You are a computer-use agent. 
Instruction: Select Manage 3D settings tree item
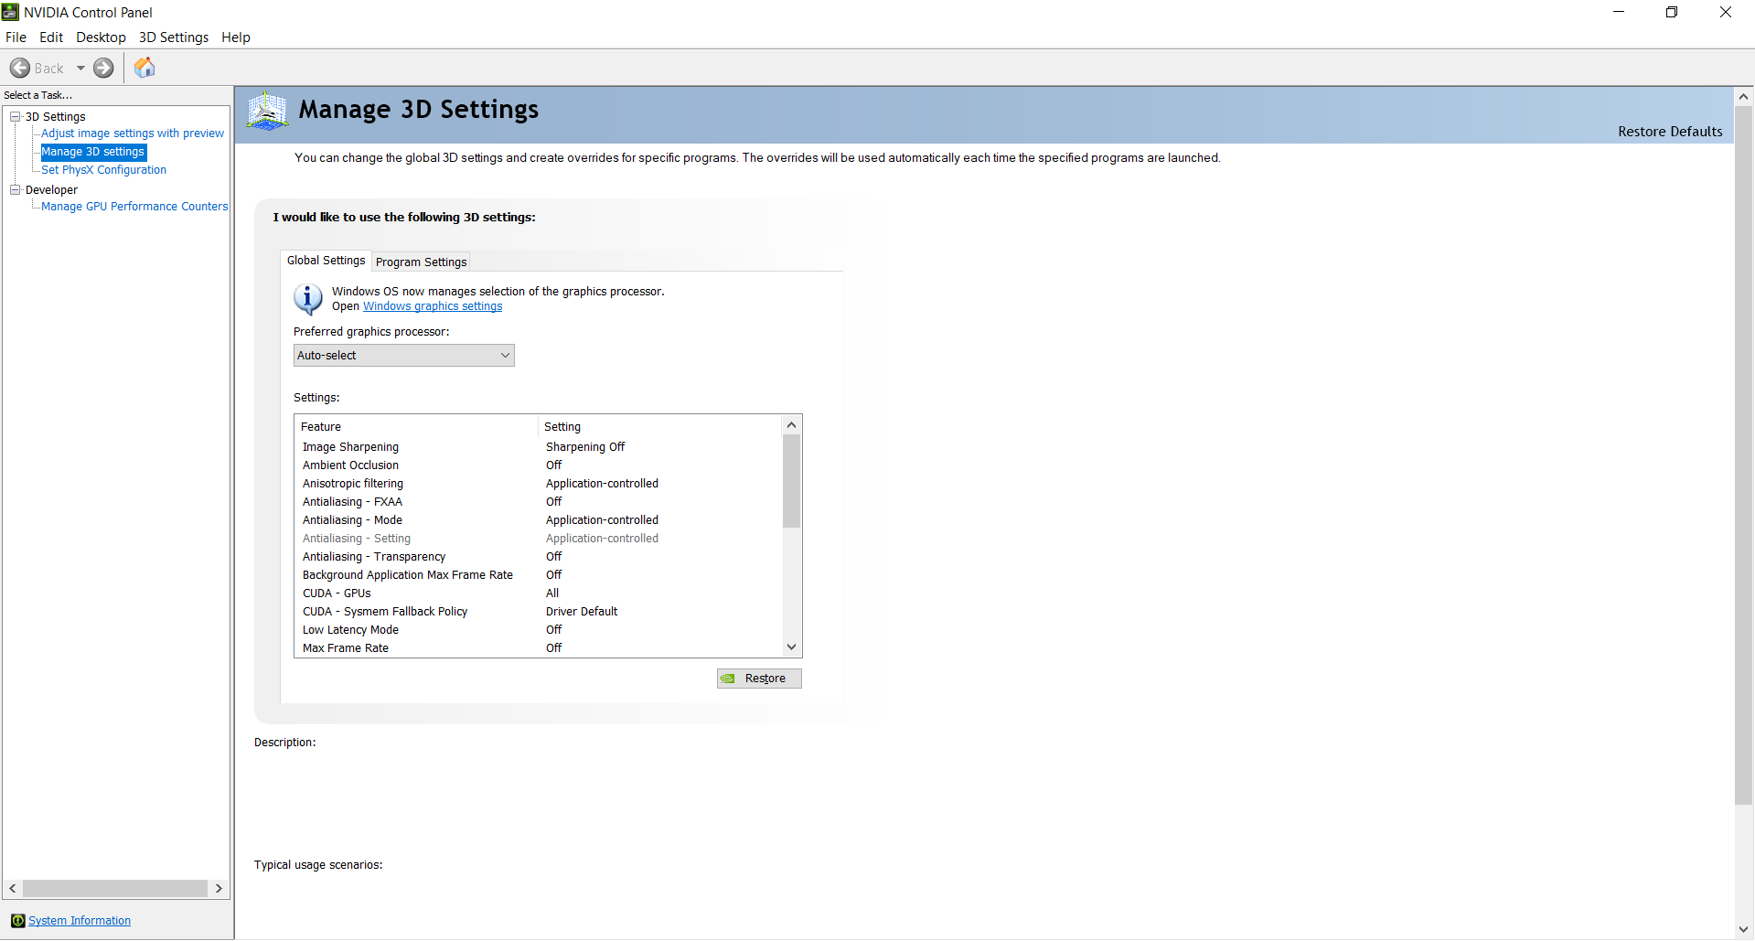coord(93,152)
